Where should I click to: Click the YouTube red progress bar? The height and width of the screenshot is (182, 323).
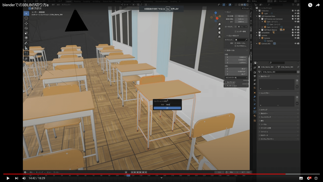[144, 174]
